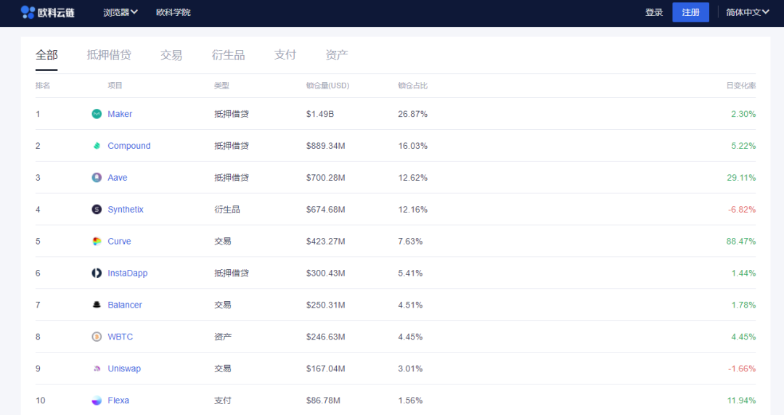
Task: Click the -1.66% daily change value
Action: 742,369
